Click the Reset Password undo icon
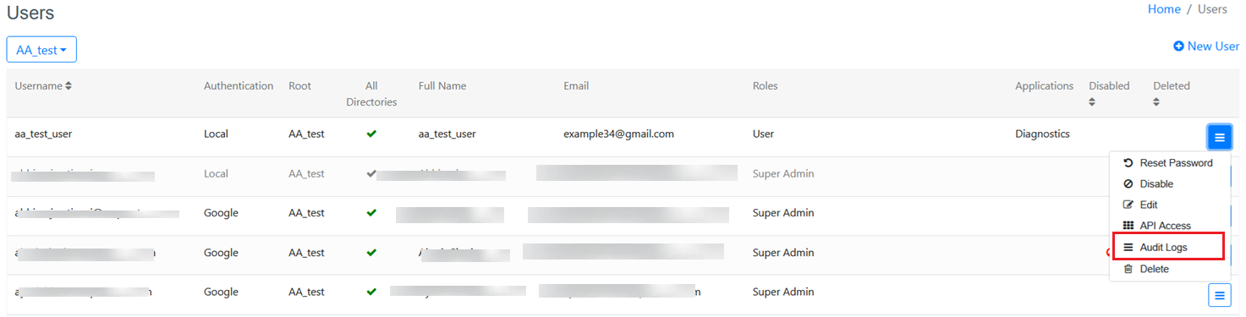 point(1128,162)
